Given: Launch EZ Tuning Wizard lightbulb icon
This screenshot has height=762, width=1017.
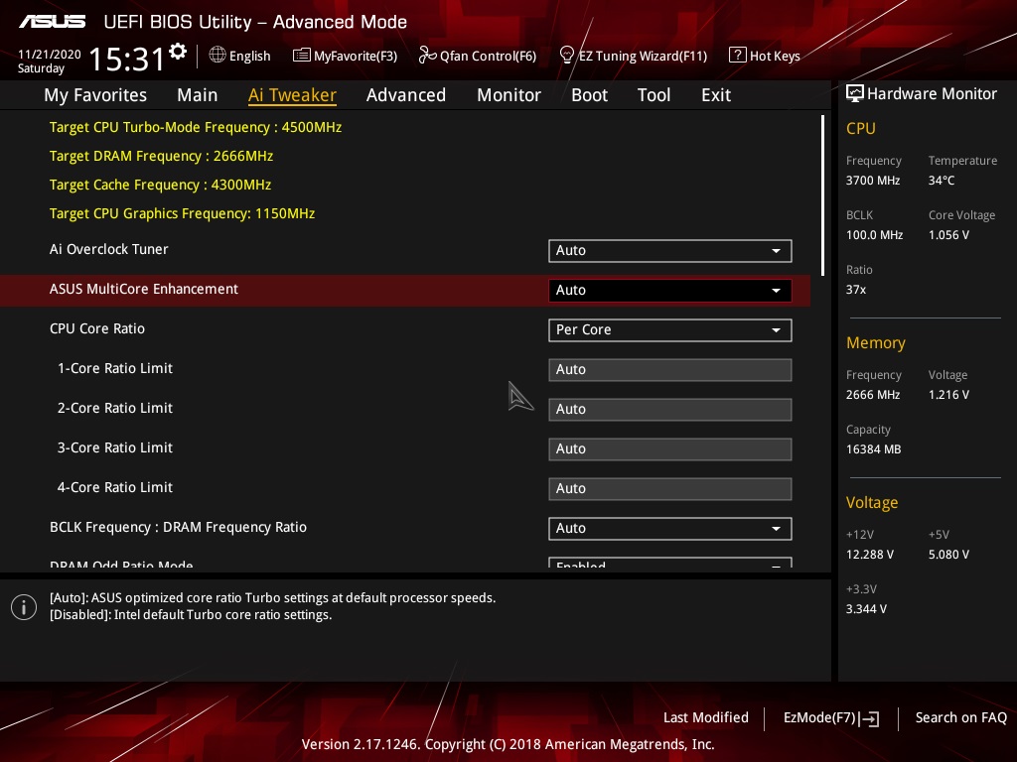Looking at the screenshot, I should click(x=566, y=56).
